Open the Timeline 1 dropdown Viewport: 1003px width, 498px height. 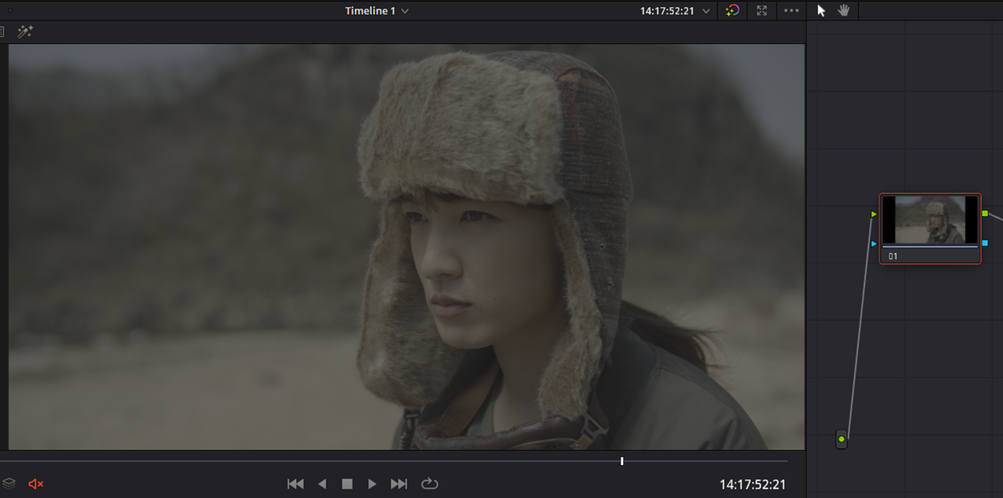[x=377, y=11]
